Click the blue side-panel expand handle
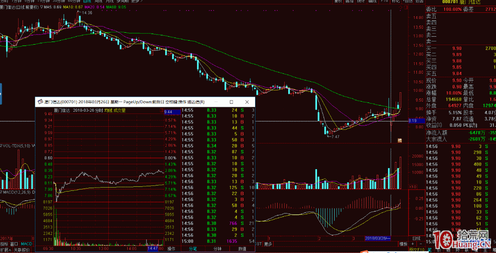 coord(1,94)
